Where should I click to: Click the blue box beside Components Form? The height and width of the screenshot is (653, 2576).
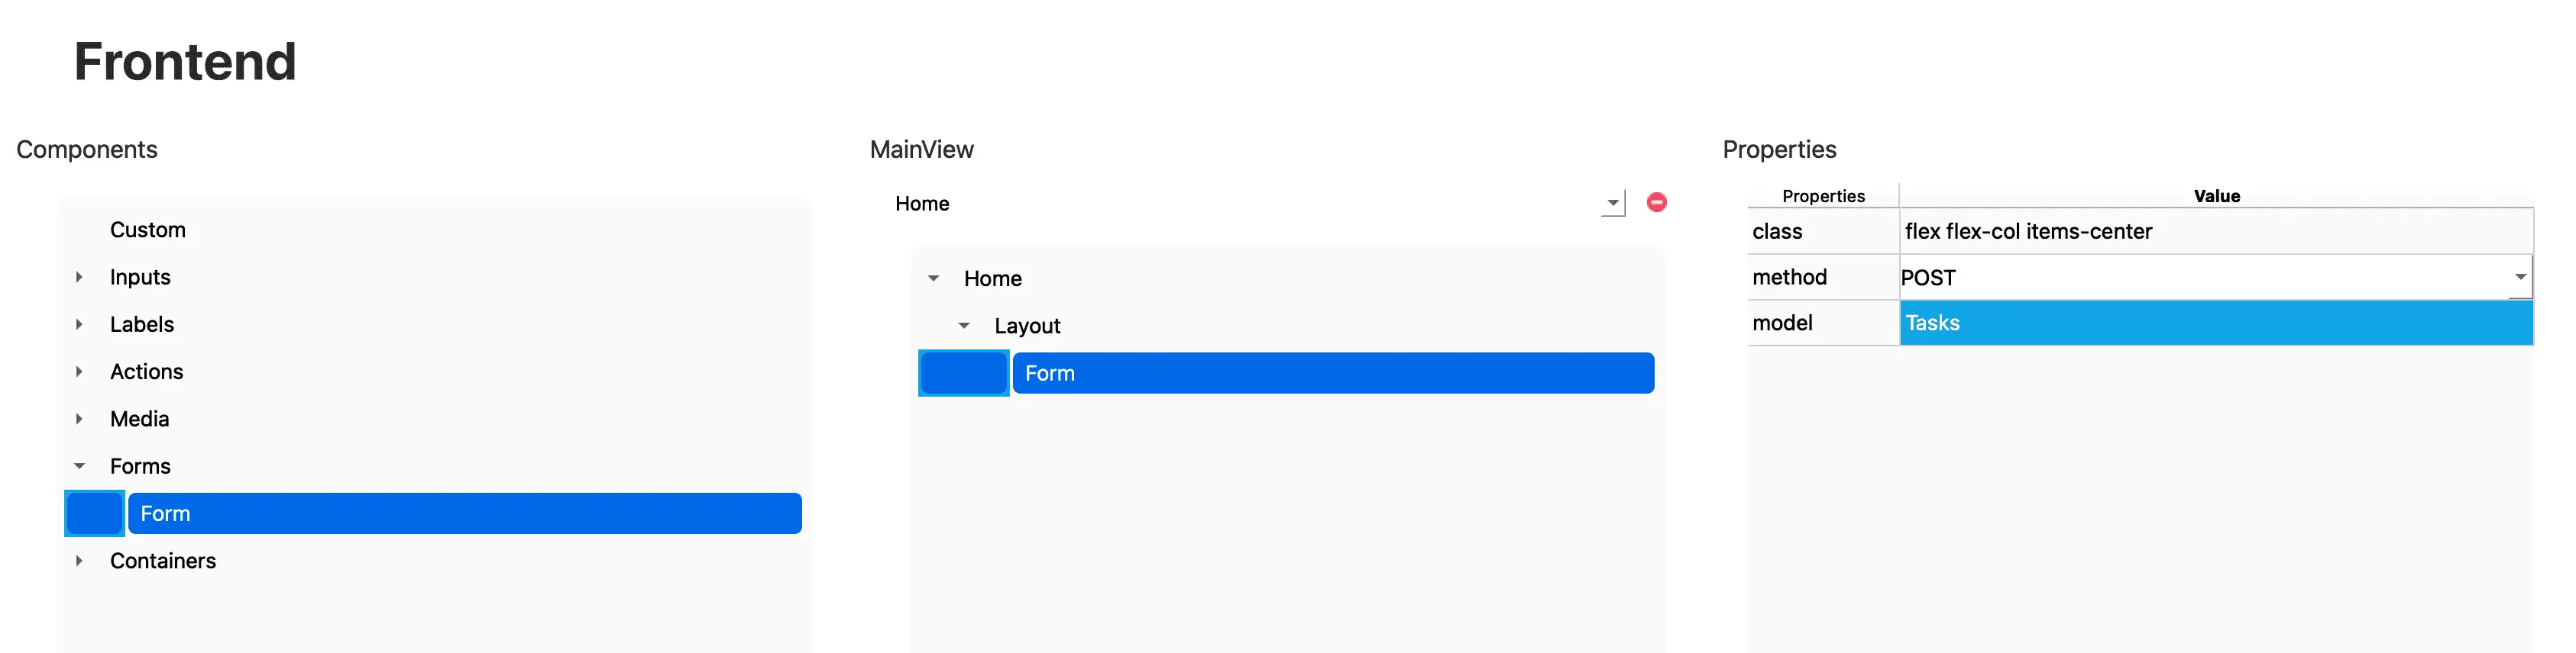[x=95, y=513]
